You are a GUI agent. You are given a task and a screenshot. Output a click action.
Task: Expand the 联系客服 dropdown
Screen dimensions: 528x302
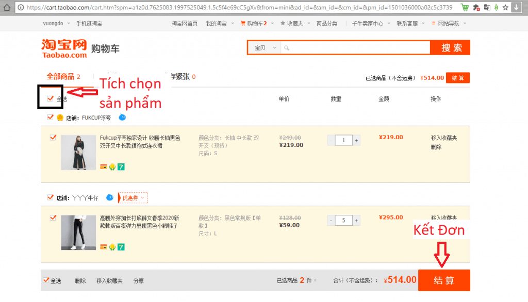point(410,23)
